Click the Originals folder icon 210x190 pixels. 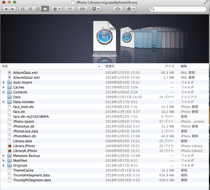click(x=9, y=165)
